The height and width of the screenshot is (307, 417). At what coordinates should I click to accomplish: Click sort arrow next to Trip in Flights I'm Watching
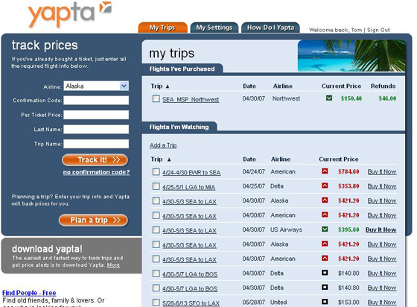point(169,159)
